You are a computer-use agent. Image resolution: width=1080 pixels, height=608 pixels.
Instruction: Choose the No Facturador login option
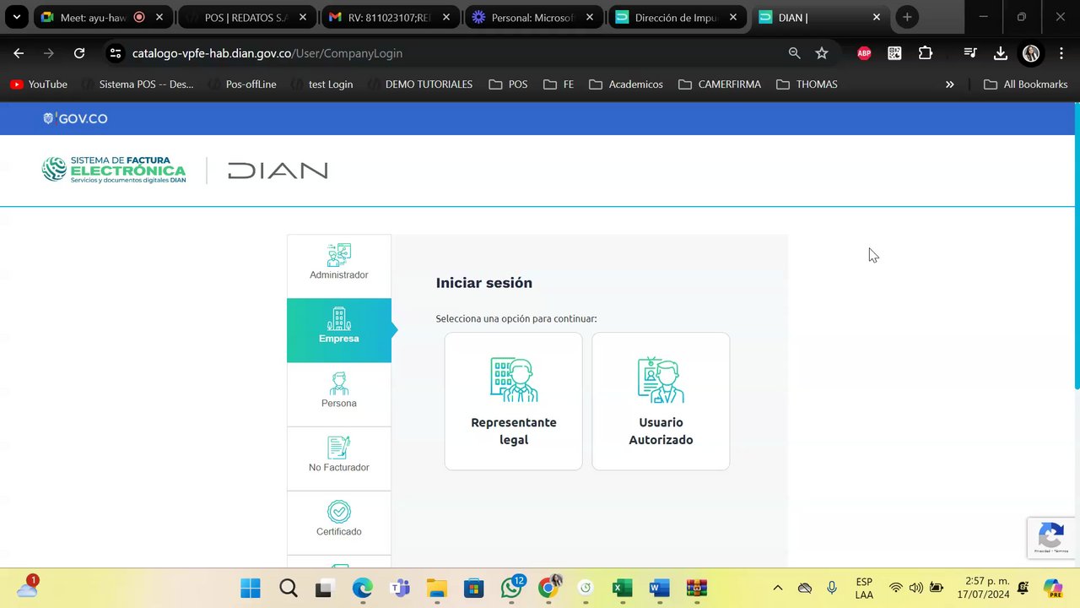pos(338,459)
